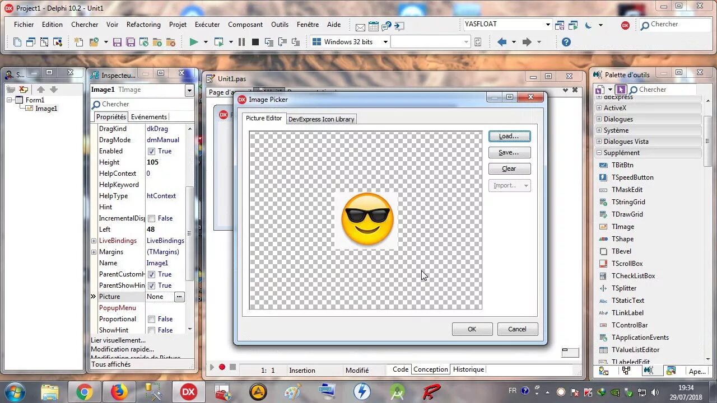
Task: Toggle the Enabled property checkbox
Action: 151,151
